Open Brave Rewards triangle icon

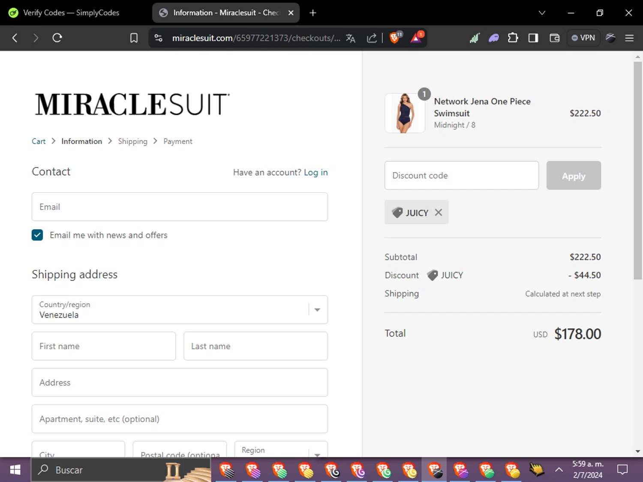coord(417,37)
